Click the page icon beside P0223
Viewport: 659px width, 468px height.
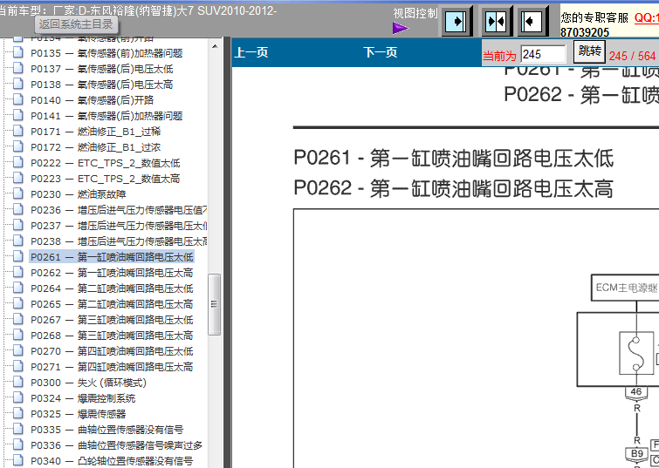tap(18, 178)
